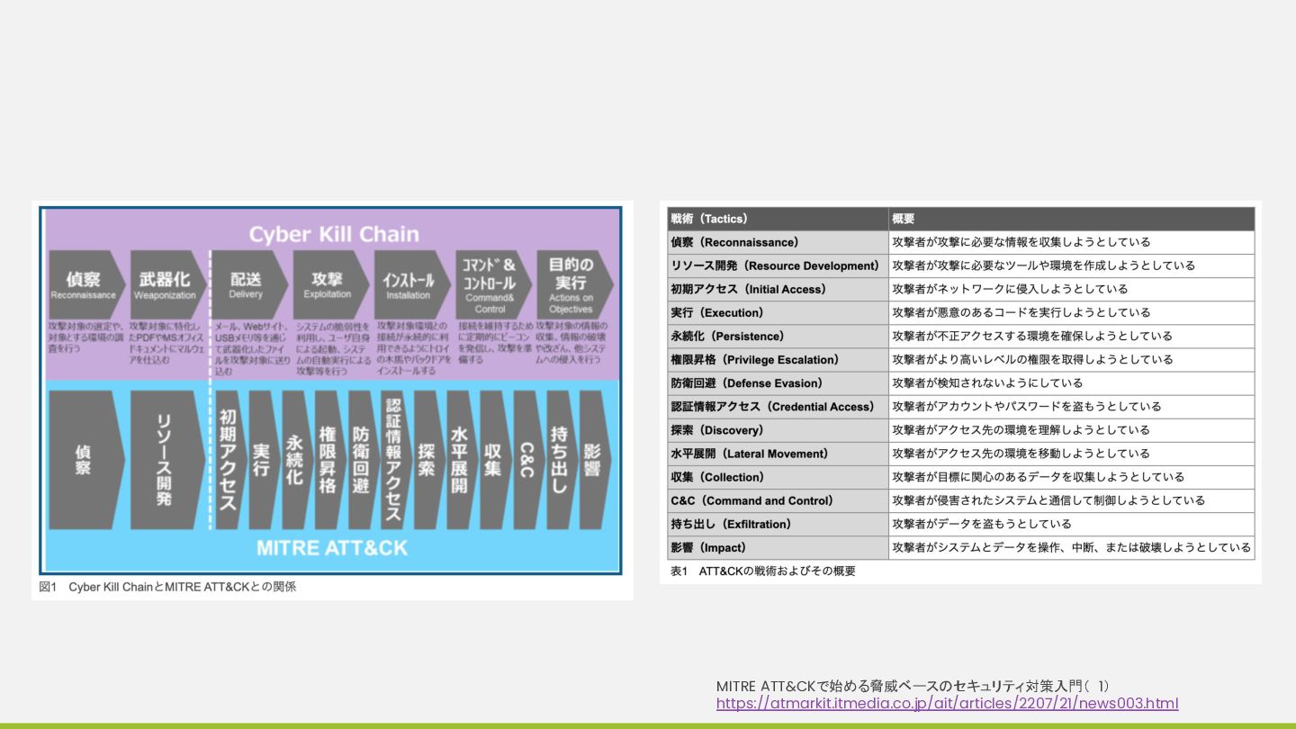Click the table caption '表1 ATT&CKの戦術およびその概要'

(x=763, y=571)
